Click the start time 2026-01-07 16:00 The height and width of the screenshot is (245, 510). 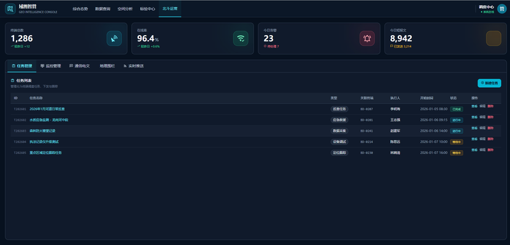pos(434,153)
